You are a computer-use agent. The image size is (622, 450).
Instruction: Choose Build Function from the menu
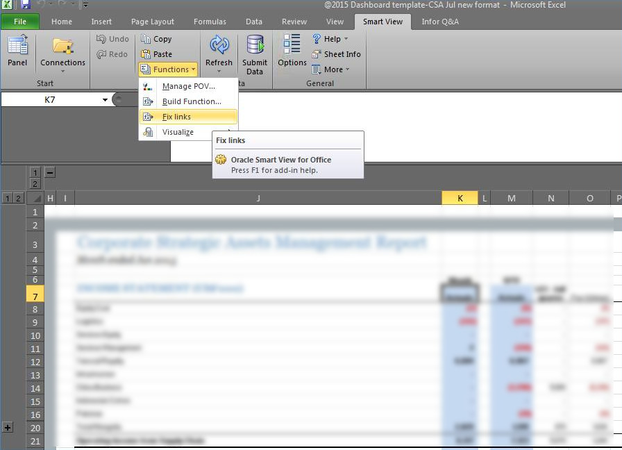[x=188, y=101]
